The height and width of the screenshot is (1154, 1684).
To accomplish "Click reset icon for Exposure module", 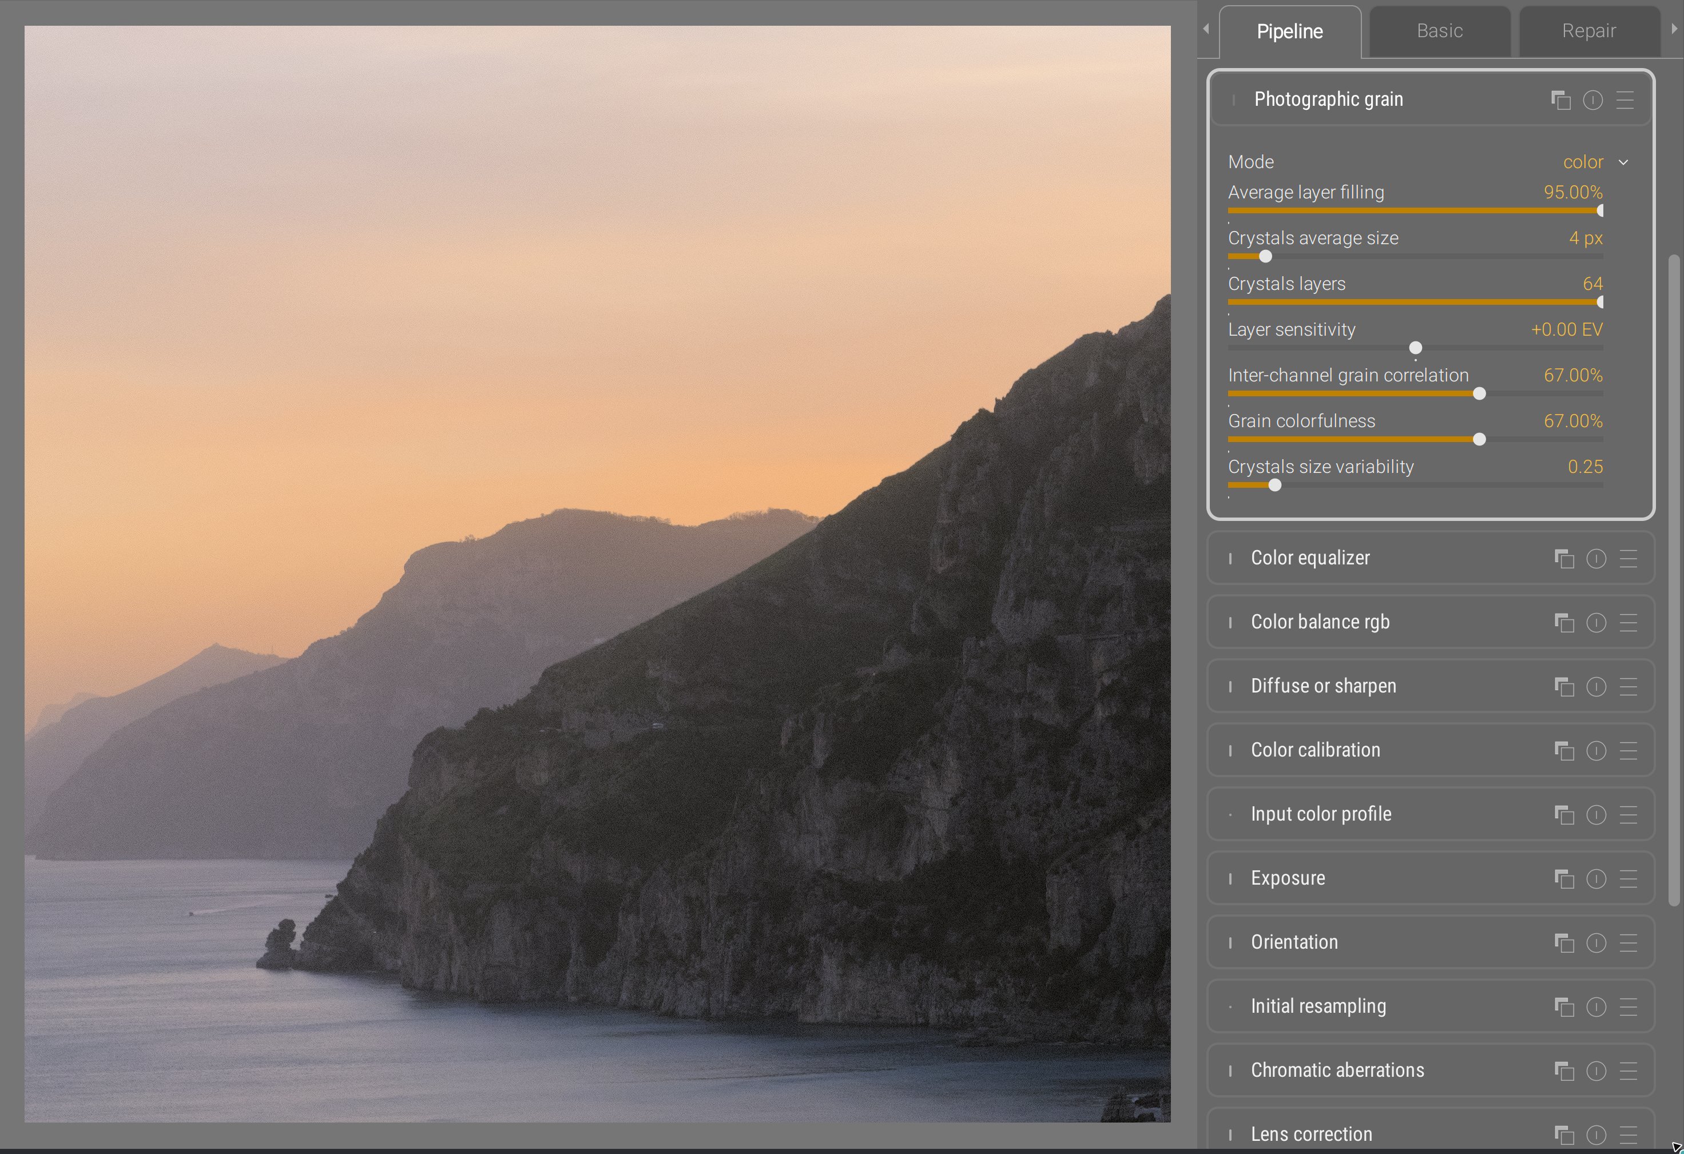I will tap(1595, 879).
